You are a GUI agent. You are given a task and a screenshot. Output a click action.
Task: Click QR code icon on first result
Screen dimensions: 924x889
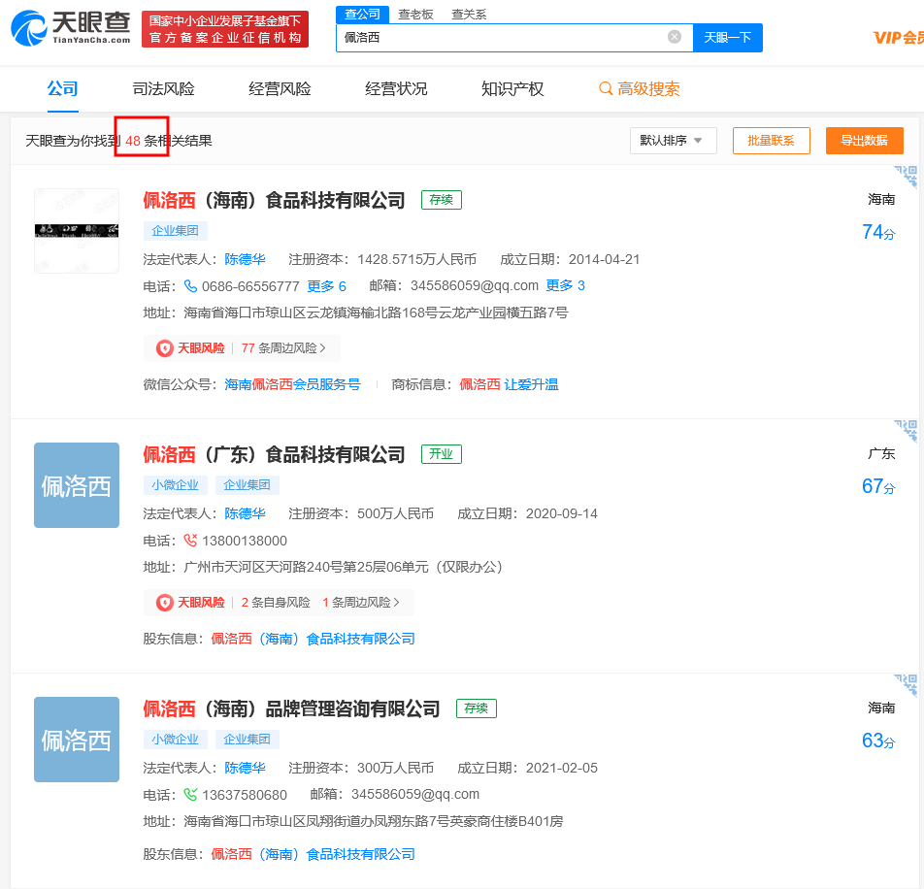click(x=906, y=176)
